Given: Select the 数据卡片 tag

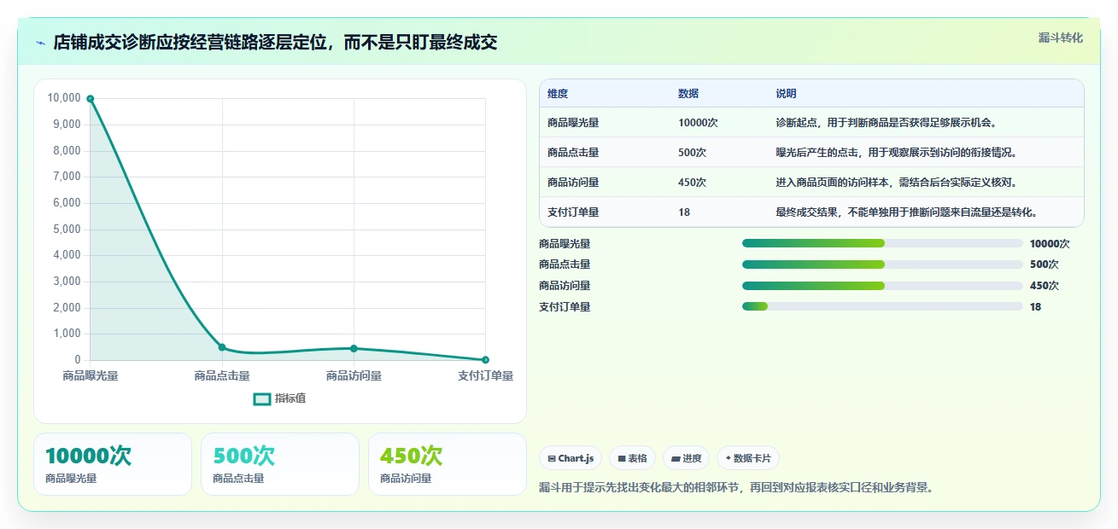Looking at the screenshot, I should coord(748,458).
